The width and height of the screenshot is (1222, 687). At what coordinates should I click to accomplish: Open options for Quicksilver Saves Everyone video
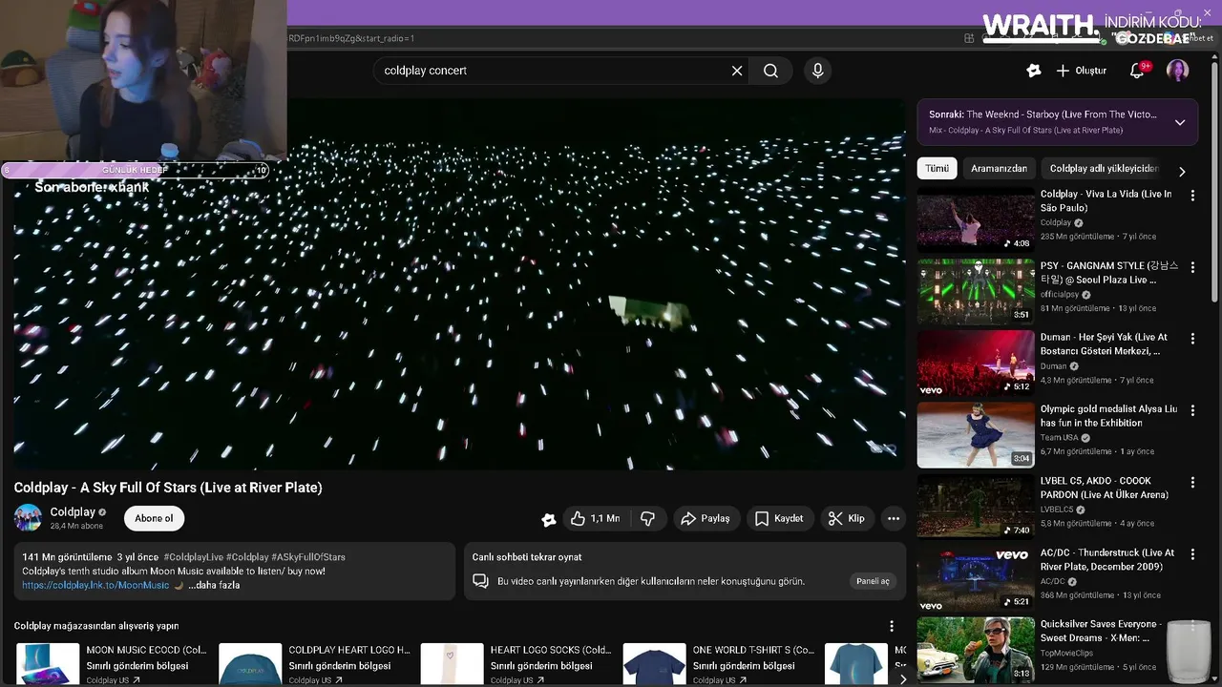pos(1192,625)
